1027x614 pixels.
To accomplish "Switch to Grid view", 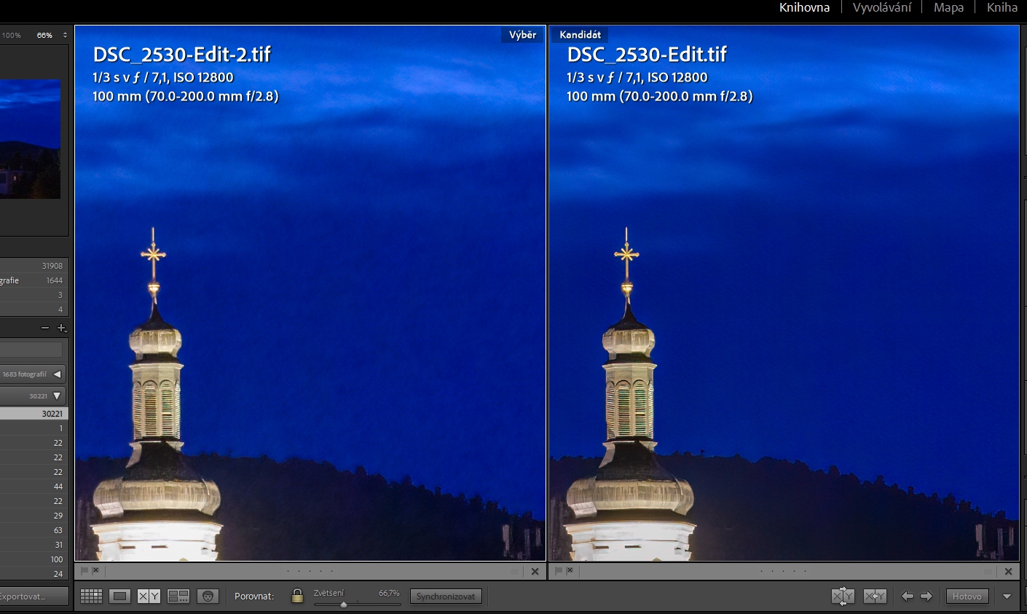I will point(91,596).
